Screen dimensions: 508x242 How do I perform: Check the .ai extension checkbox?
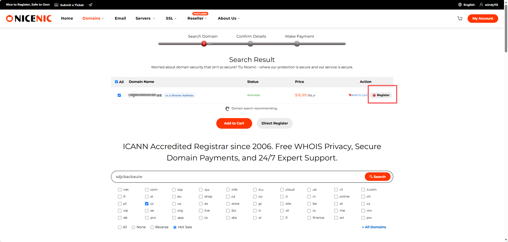click(x=255, y=218)
